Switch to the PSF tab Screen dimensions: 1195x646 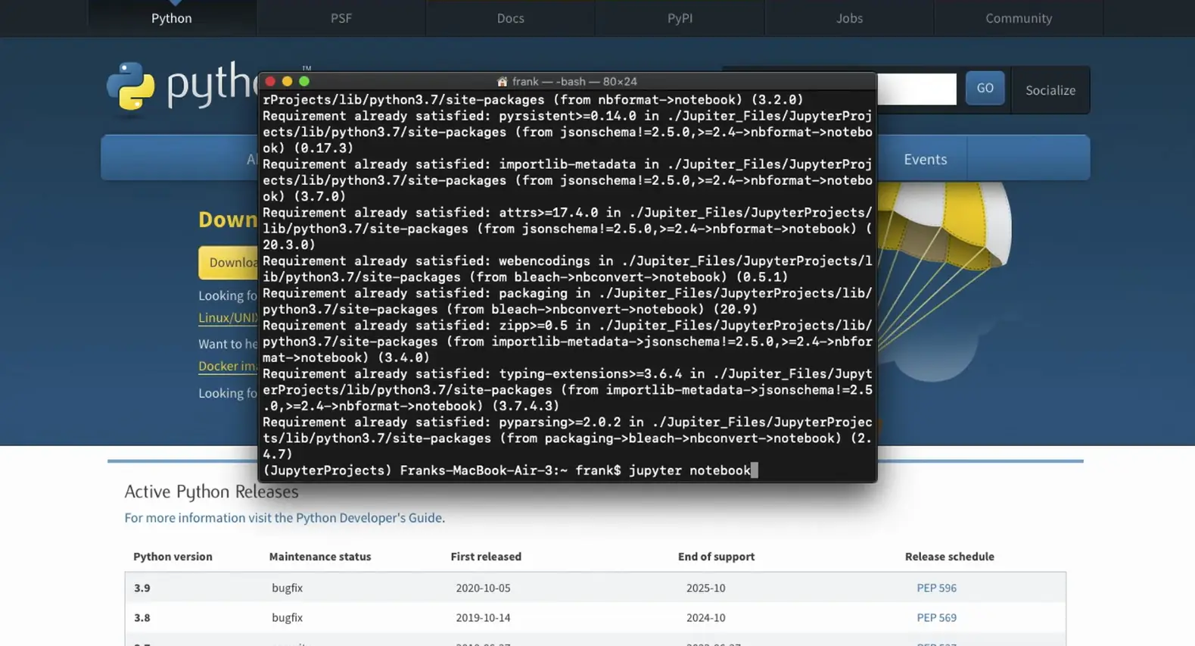click(x=341, y=18)
